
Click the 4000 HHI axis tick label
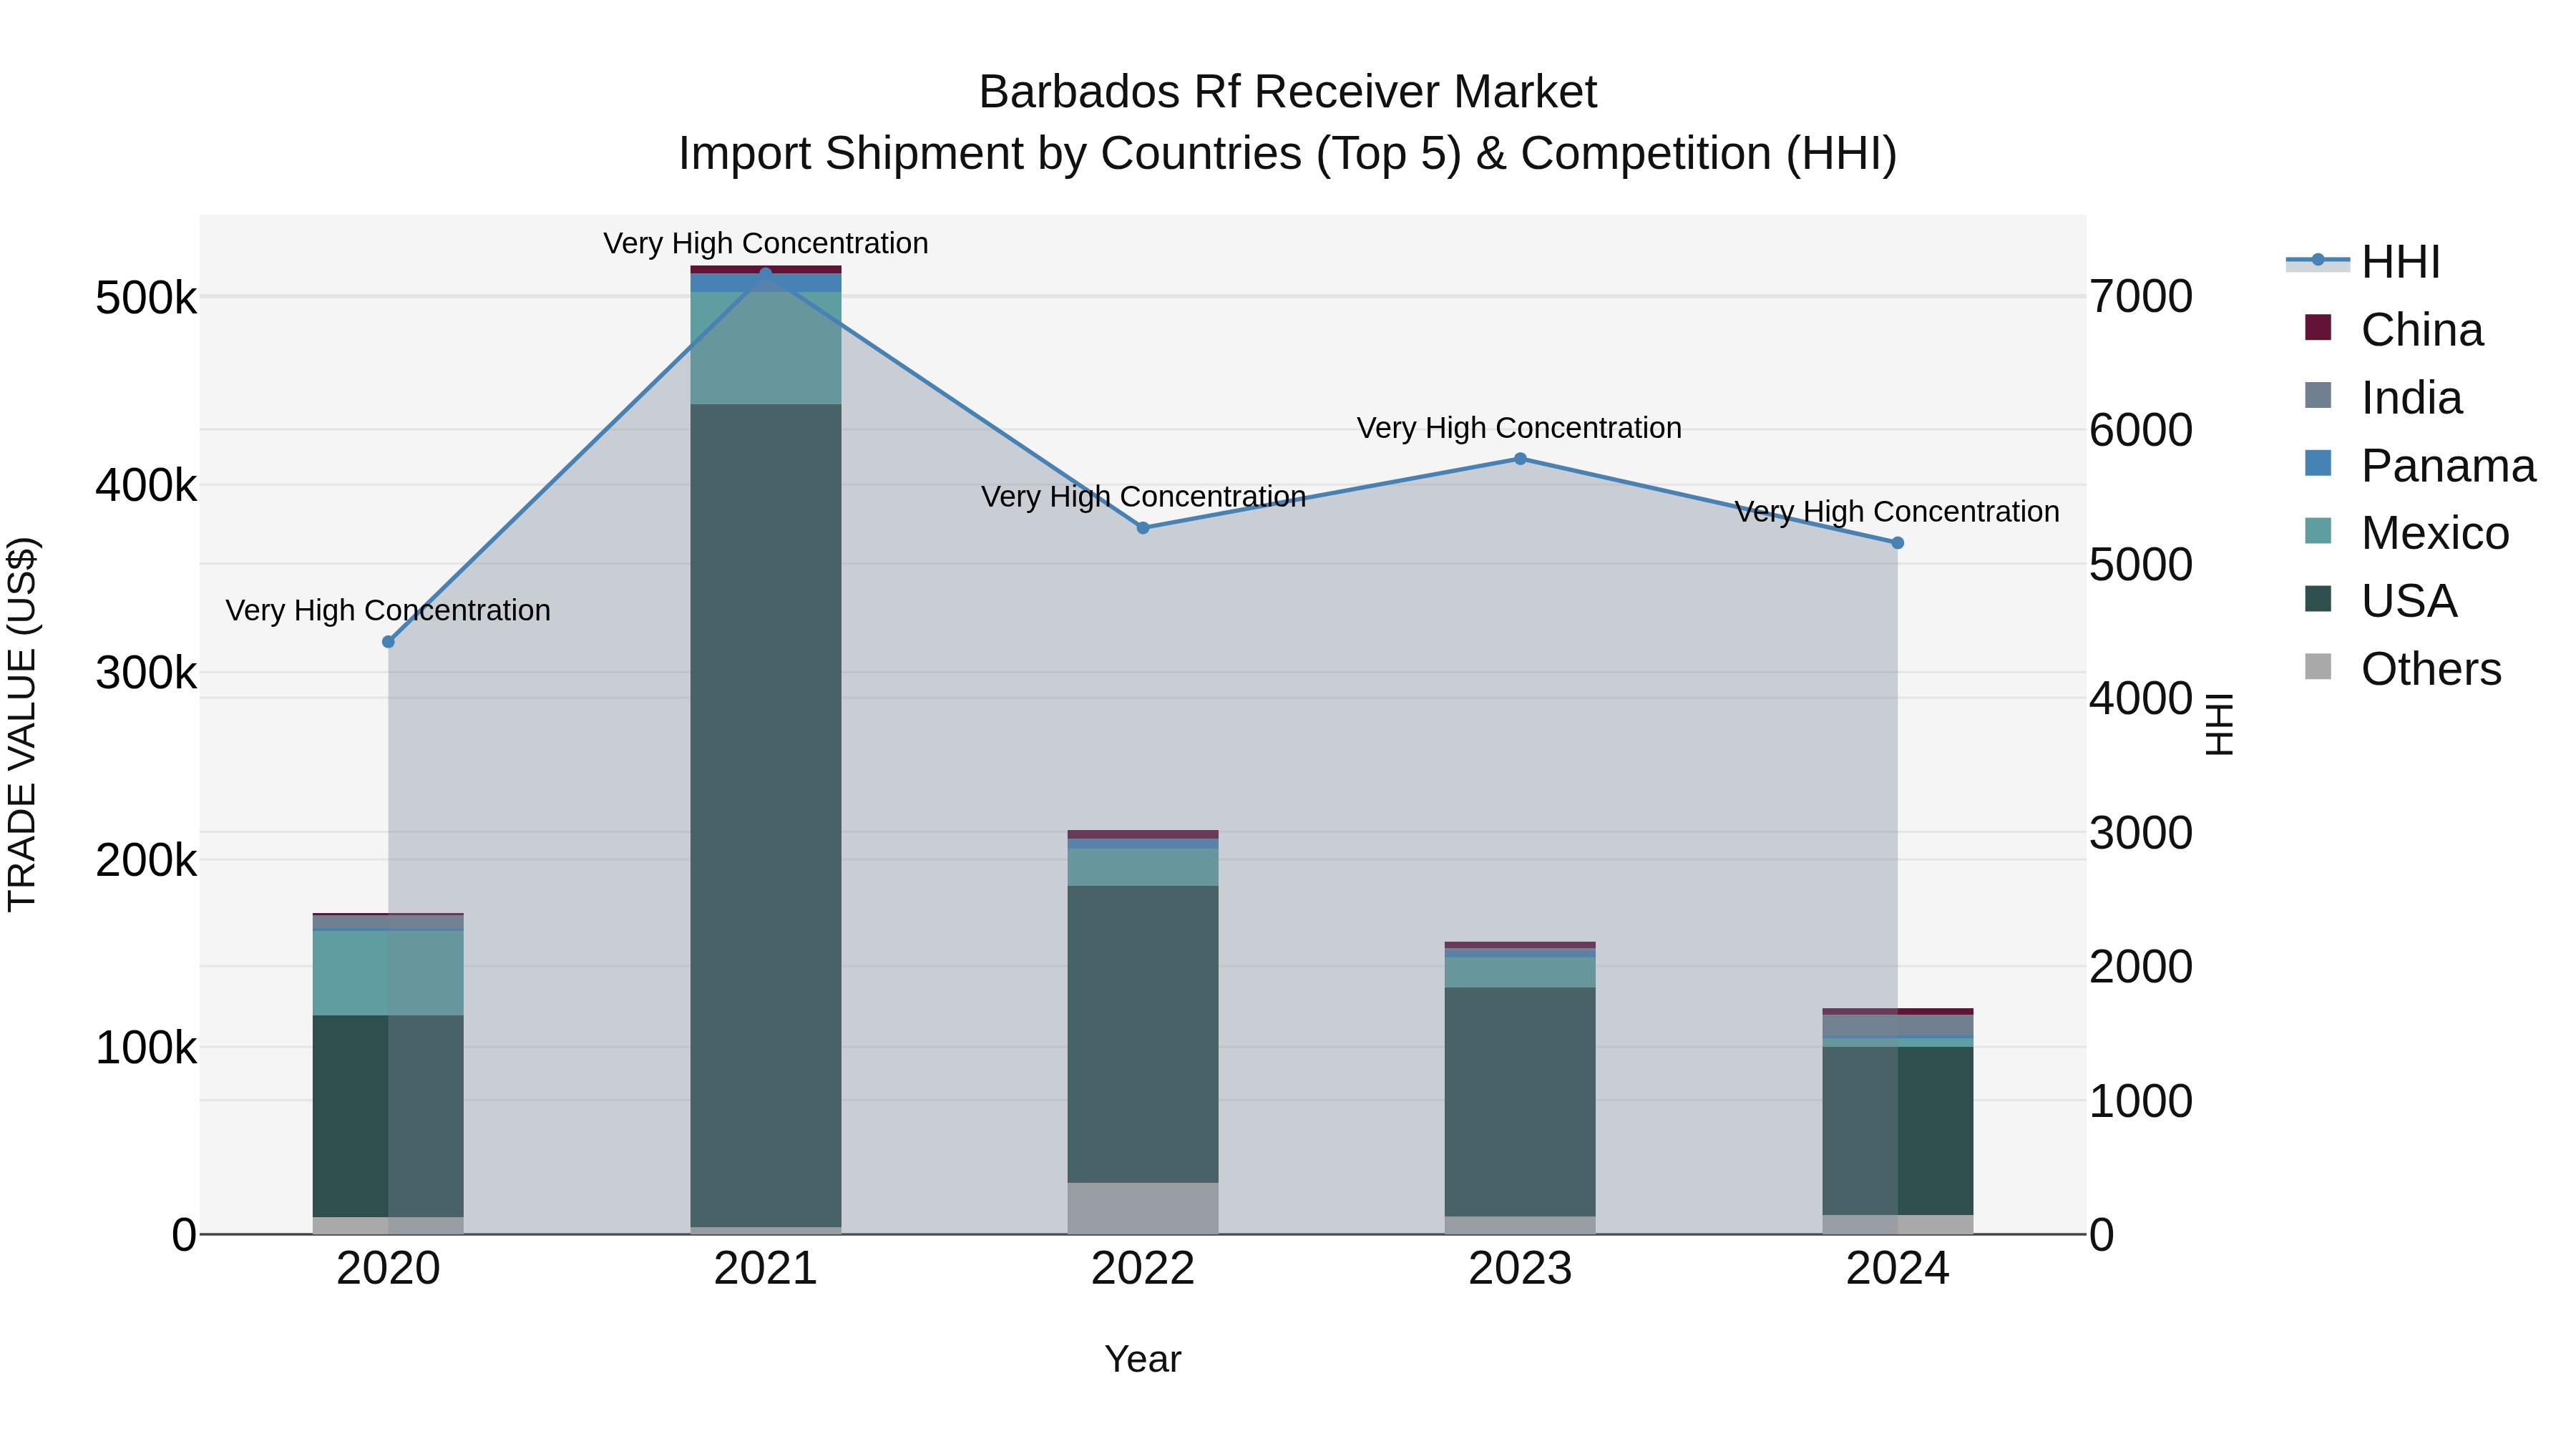pyautogui.click(x=2142, y=699)
